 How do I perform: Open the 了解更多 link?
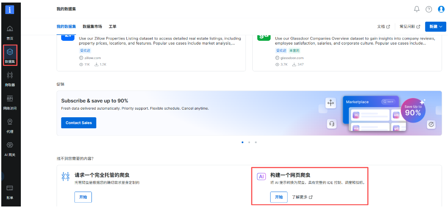[x=302, y=197]
